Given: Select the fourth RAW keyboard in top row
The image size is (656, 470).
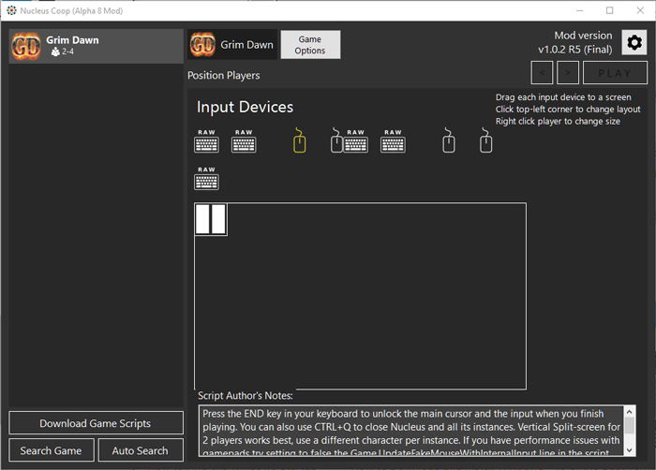Looking at the screenshot, I should pos(393,141).
